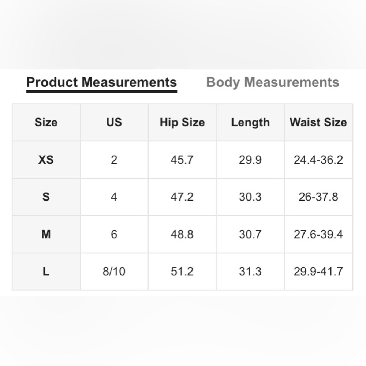Screen dimensions: 366x366
Task: Switch to the Body Measurements tab
Action: [x=273, y=83]
